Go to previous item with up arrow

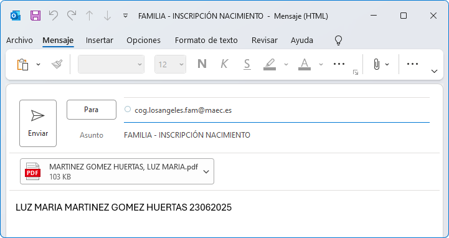coord(90,16)
